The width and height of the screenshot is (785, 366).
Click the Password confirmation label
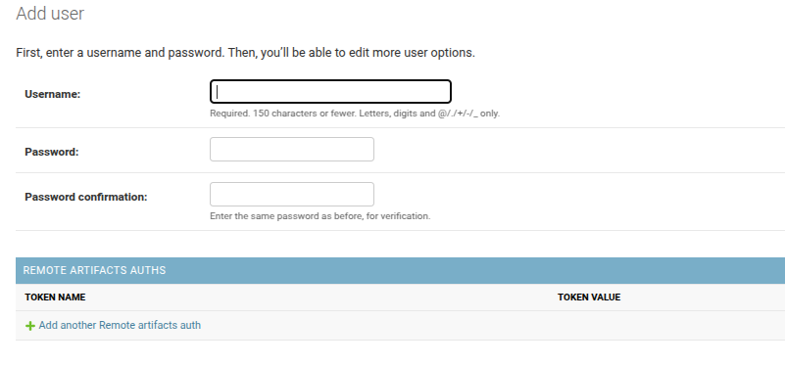click(86, 197)
